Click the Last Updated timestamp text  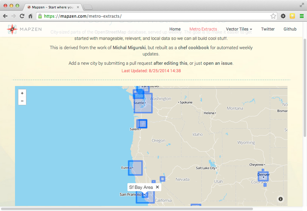151,71
